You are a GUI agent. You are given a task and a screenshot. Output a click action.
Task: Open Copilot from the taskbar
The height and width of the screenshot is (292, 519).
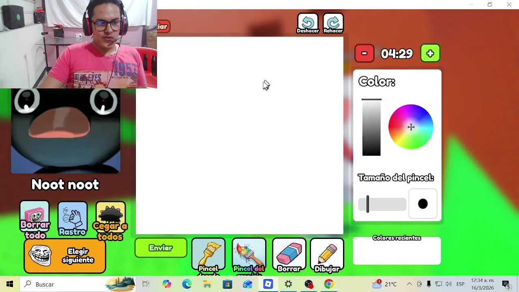pyautogui.click(x=167, y=284)
